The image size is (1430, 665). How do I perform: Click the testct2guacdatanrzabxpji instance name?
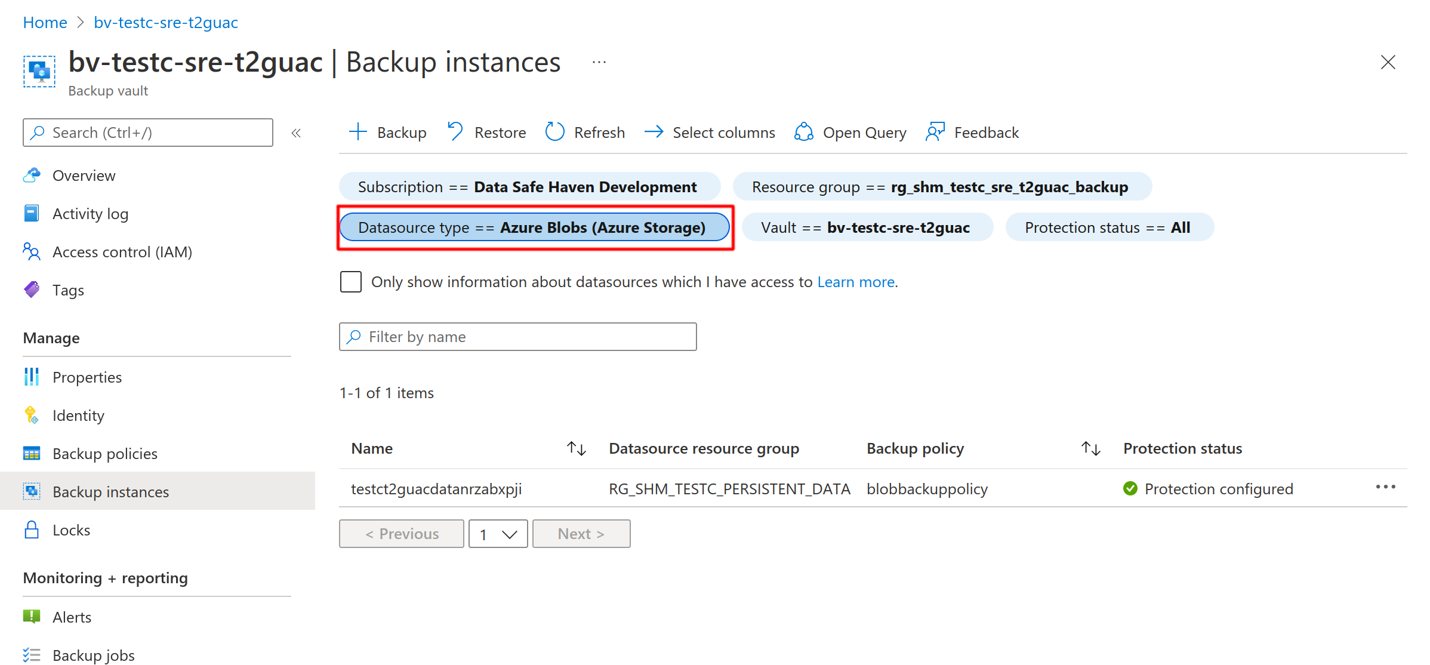click(436, 489)
